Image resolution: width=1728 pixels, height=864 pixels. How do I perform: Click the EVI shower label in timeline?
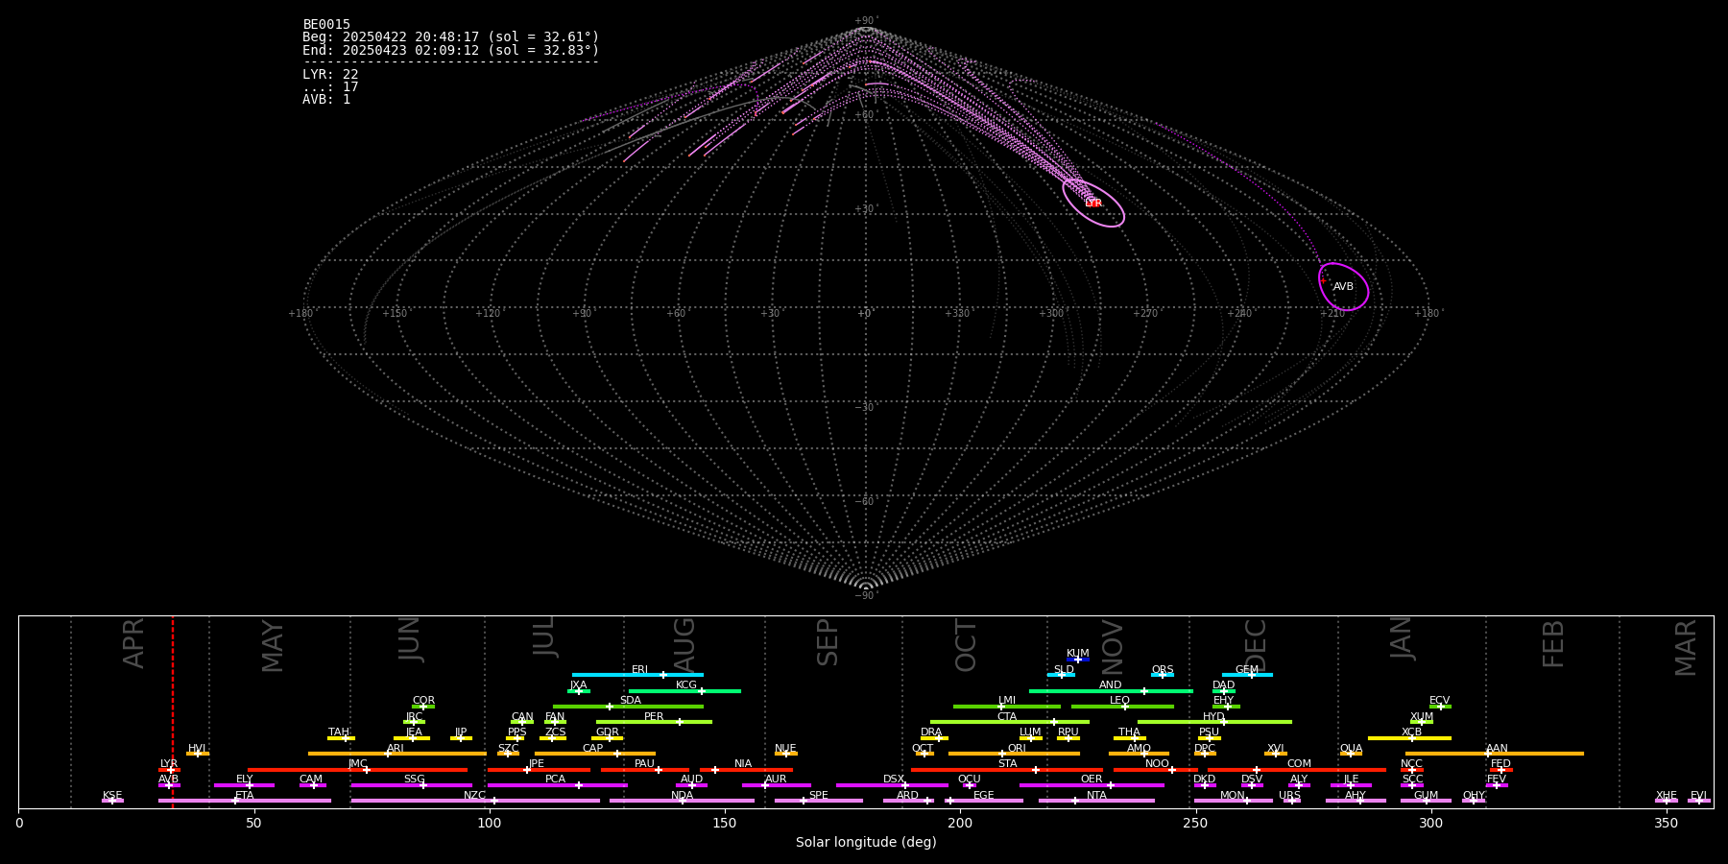pos(1698,796)
